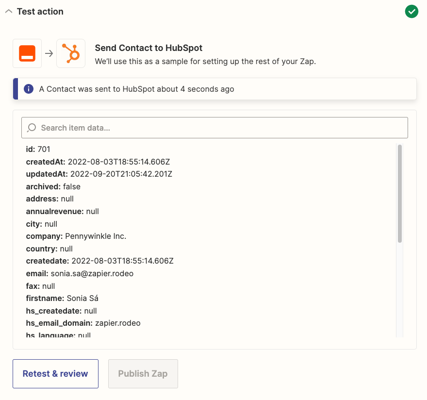Viewport: 427px width, 400px height.
Task: Click the 'fax: null' row
Action: click(40, 286)
